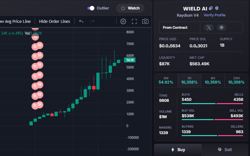250x156 pixels.
Task: Click the Vol 5.062K indicator label
Action: [33, 33]
